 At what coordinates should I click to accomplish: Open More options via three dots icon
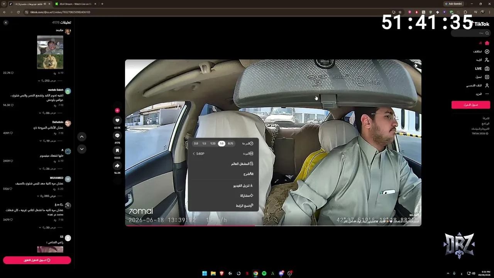(x=487, y=94)
